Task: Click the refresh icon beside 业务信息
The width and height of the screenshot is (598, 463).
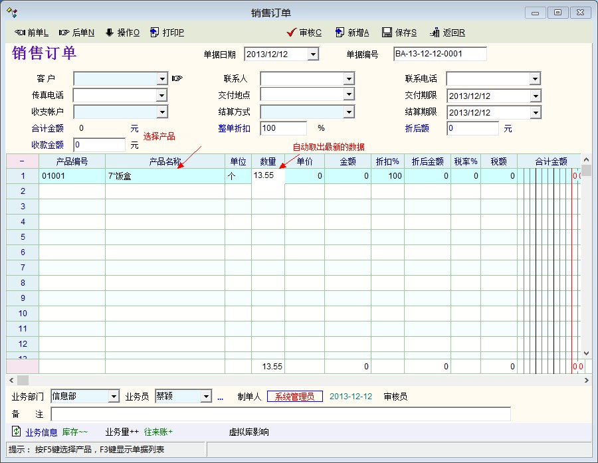Action: click(16, 432)
